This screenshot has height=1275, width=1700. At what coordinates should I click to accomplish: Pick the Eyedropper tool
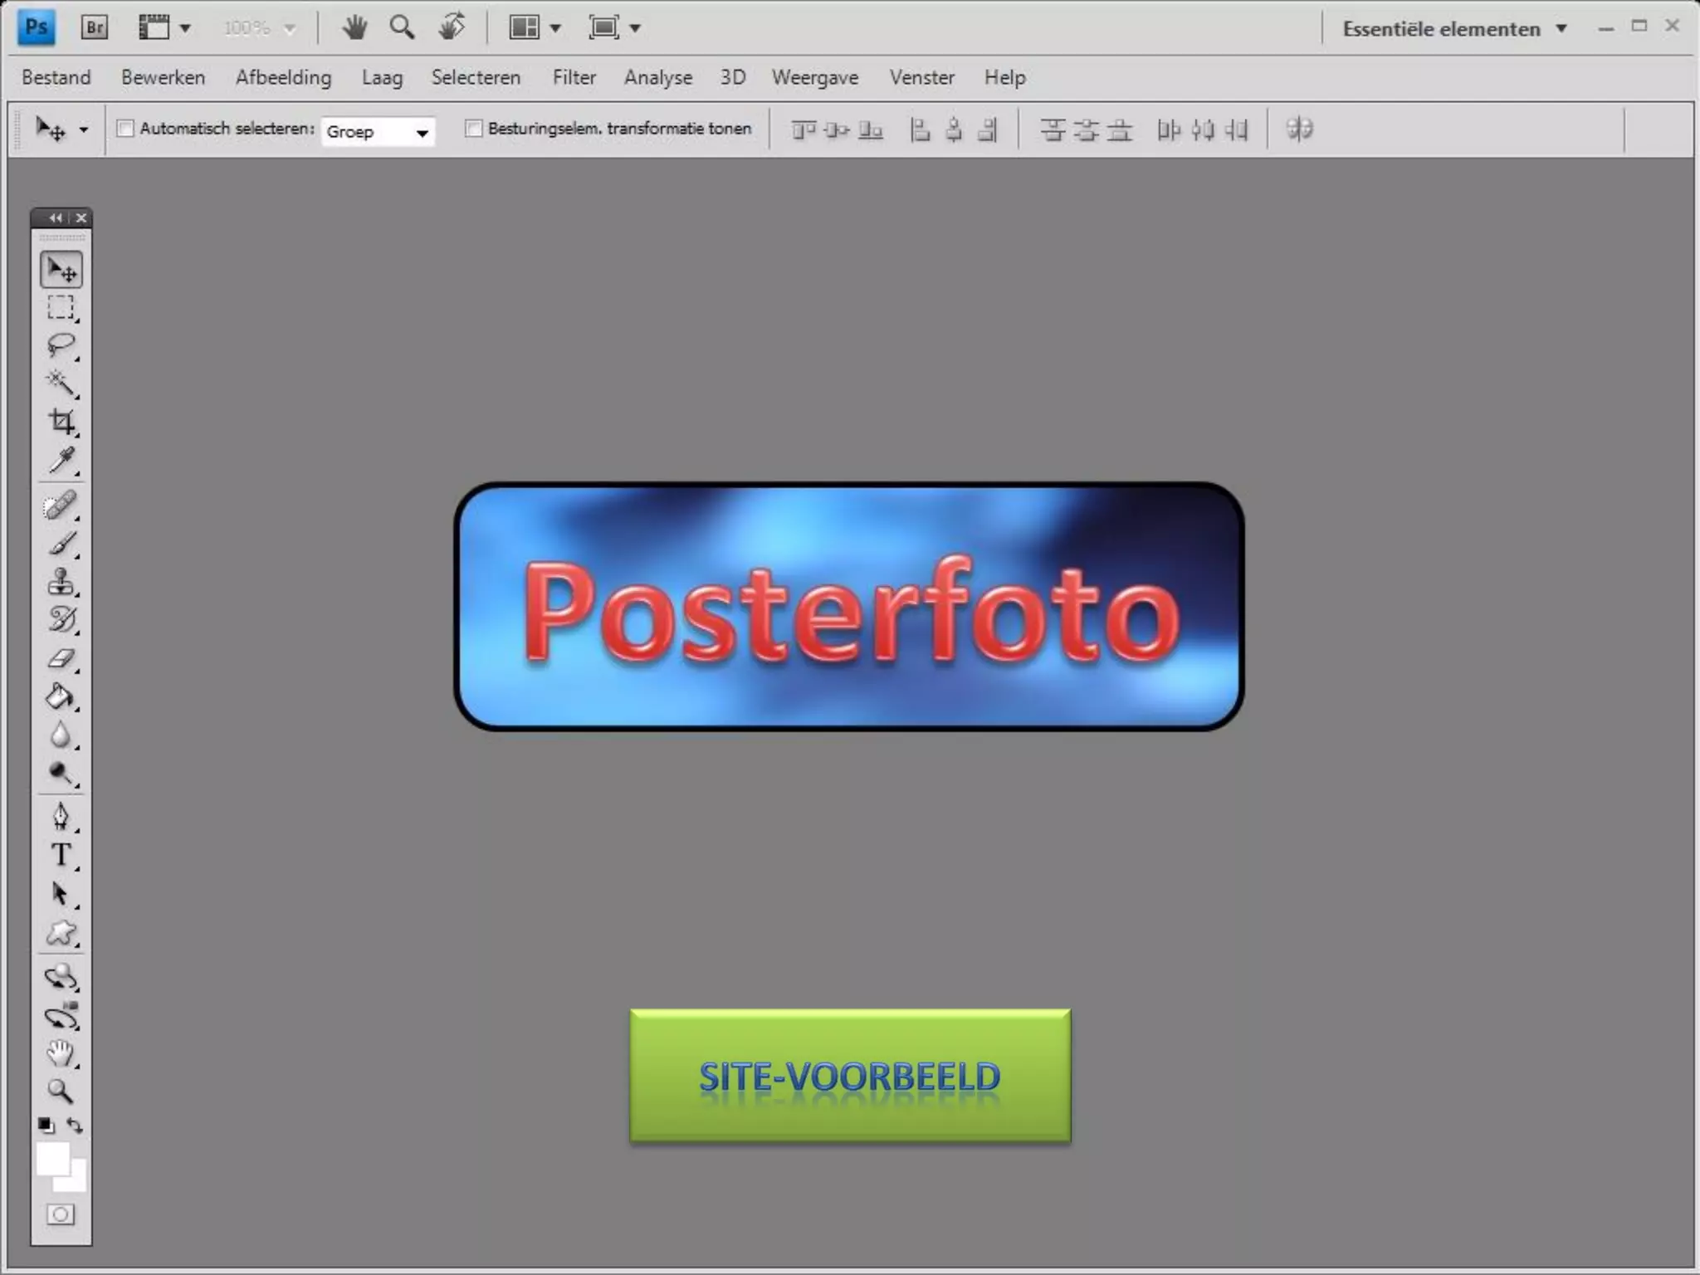click(61, 460)
